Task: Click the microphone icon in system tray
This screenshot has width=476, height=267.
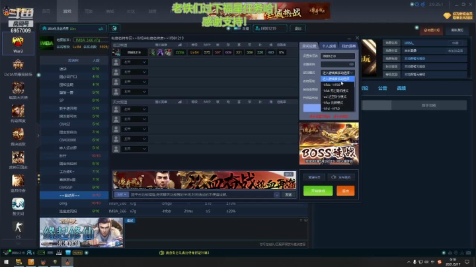Action: click(415, 262)
